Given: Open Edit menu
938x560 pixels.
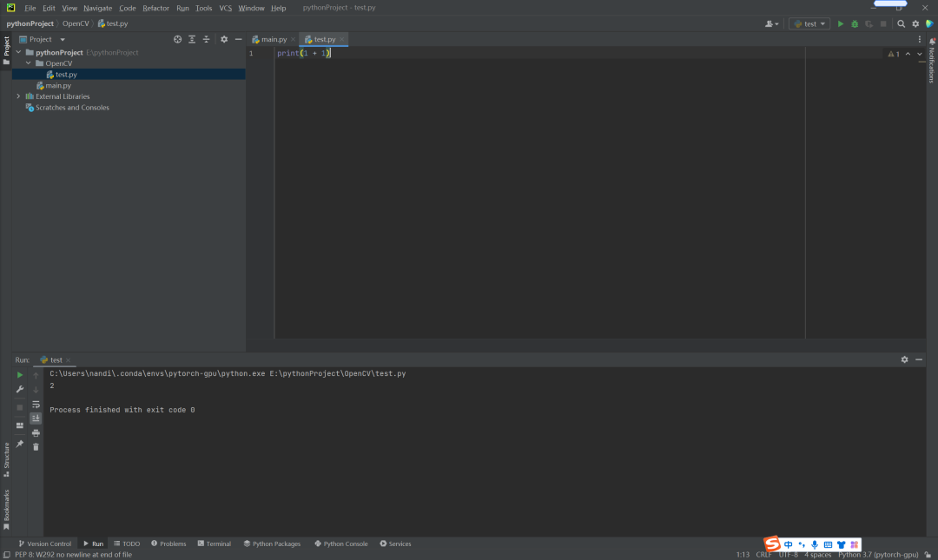Looking at the screenshot, I should click(49, 8).
